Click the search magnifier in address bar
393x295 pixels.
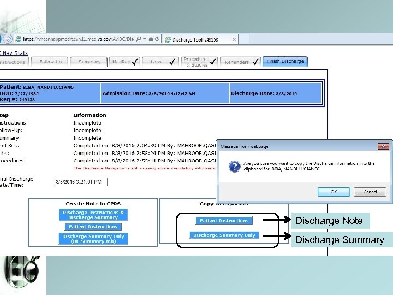tap(139, 39)
